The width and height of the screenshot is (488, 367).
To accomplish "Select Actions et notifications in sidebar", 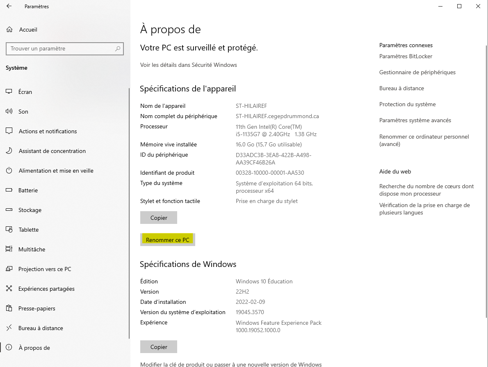I will coord(48,131).
